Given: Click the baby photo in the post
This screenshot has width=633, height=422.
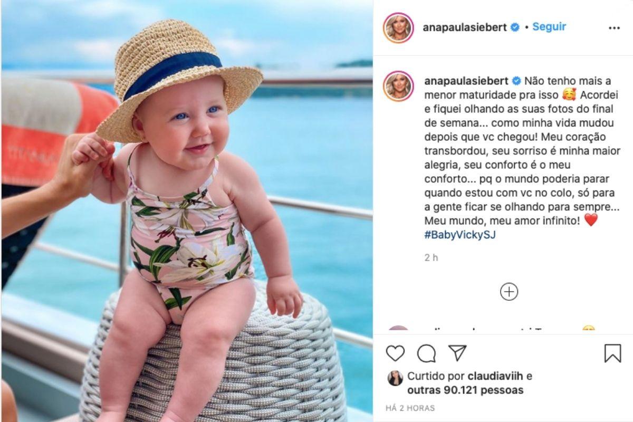Looking at the screenshot, I should 187,211.
